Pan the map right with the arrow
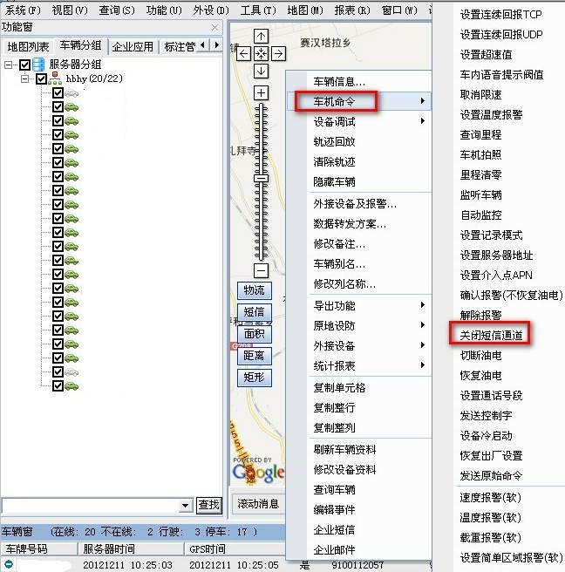The width and height of the screenshot is (565, 572). [x=278, y=53]
